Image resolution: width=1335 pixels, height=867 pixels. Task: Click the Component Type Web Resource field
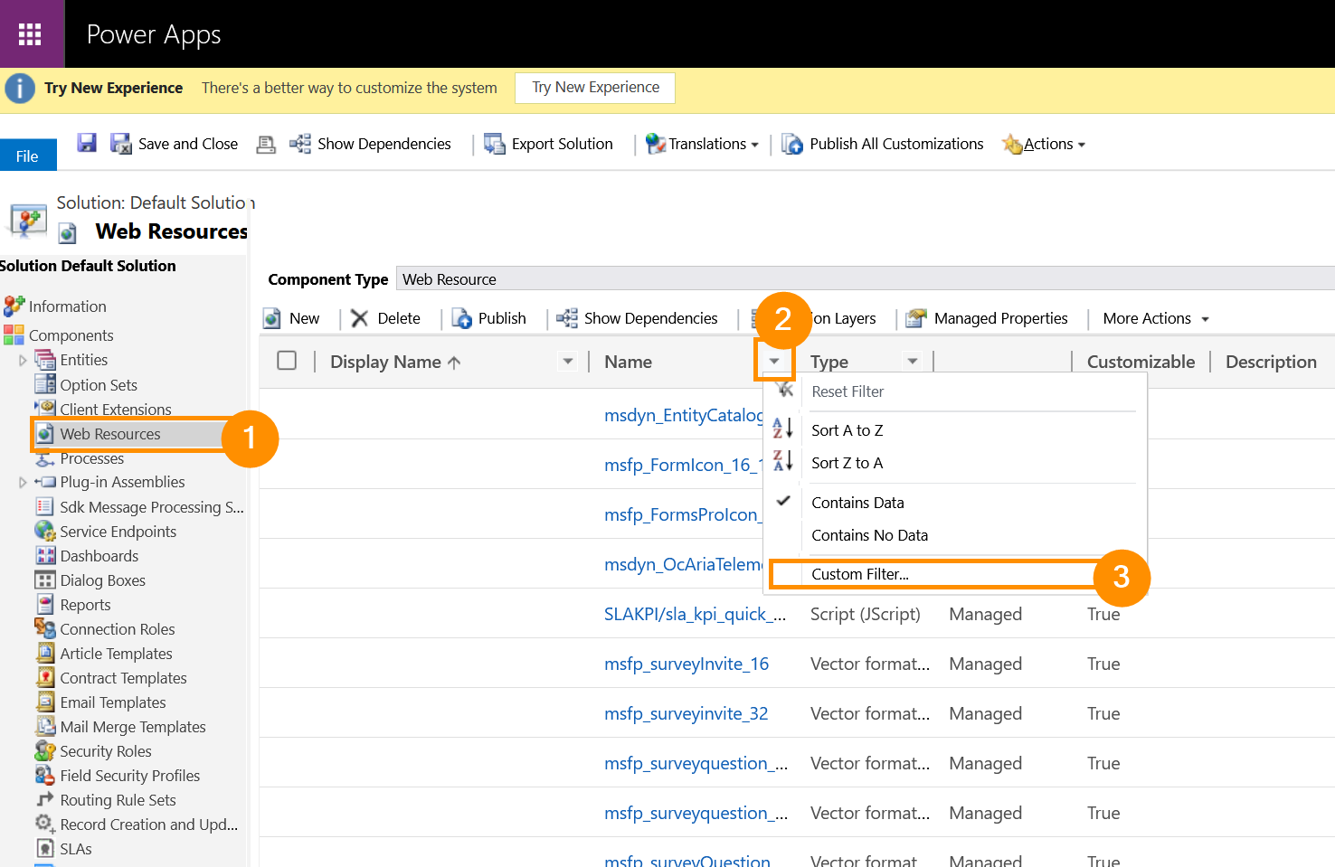[x=866, y=279]
